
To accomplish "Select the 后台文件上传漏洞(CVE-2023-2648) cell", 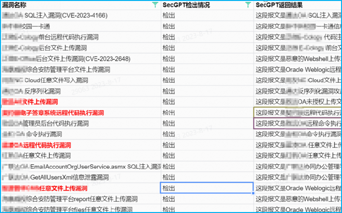I will pyautogui.click(x=81, y=59).
